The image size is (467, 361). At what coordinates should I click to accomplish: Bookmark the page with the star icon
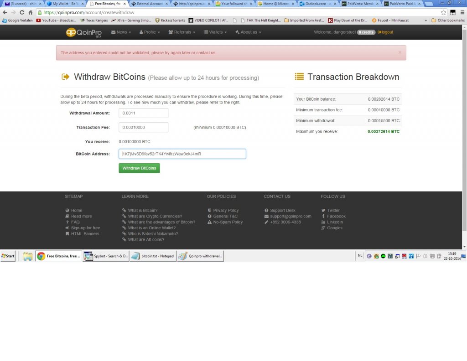(443, 12)
